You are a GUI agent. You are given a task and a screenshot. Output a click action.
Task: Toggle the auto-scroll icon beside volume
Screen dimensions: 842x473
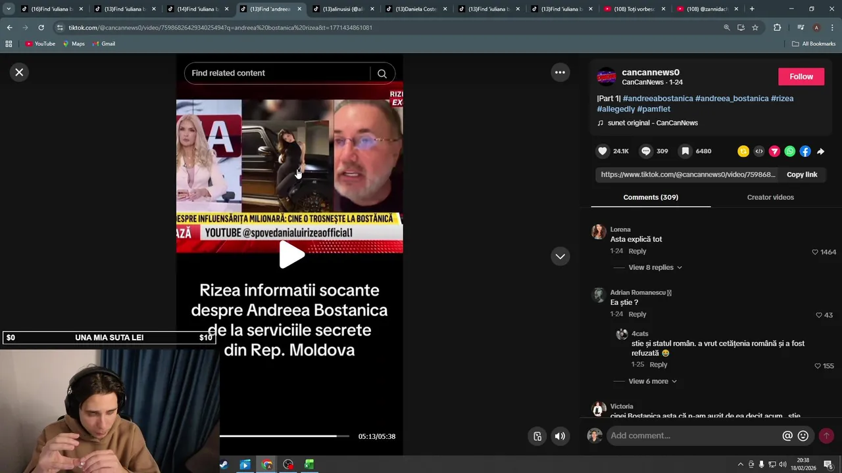[537, 436]
